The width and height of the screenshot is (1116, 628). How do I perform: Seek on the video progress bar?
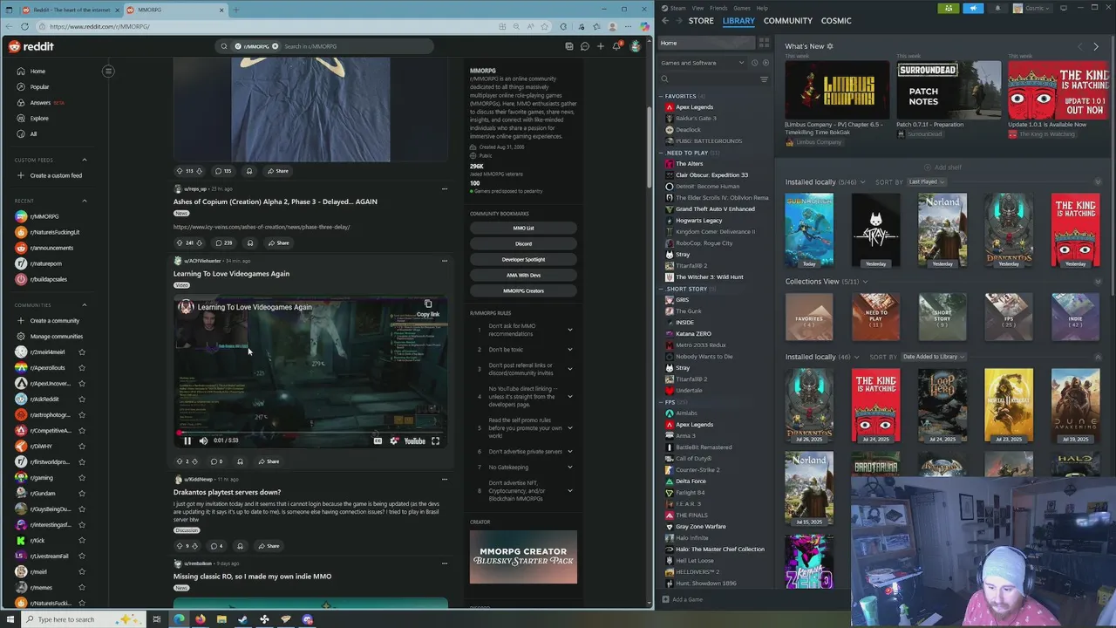310,432
